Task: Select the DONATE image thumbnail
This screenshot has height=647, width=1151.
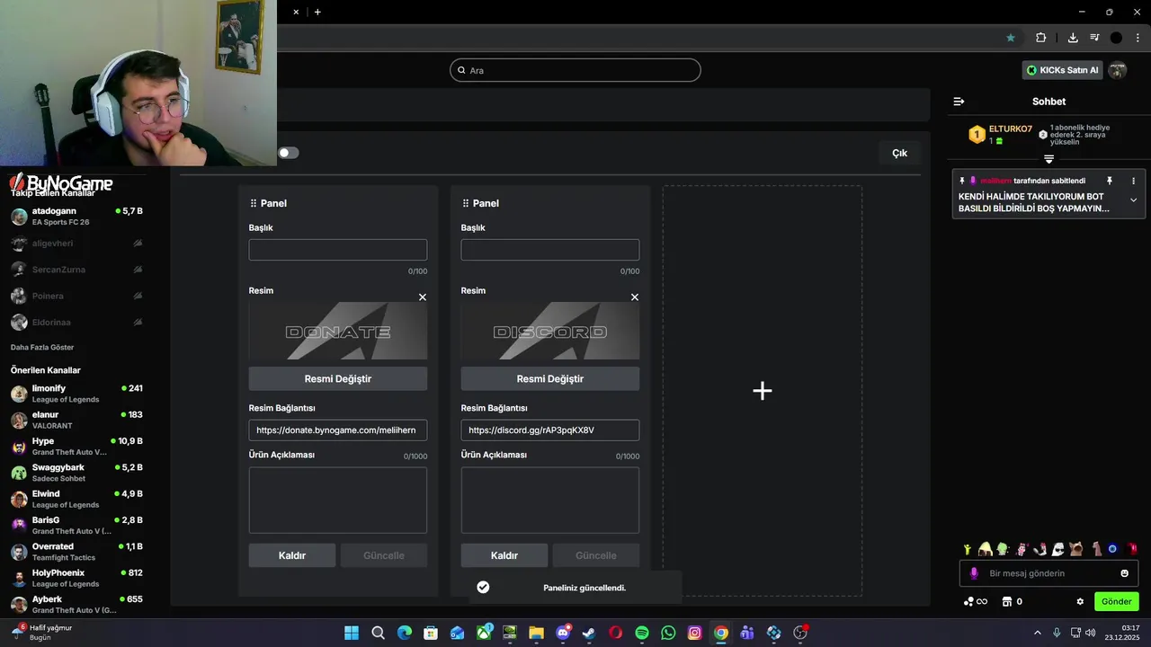Action: [338, 331]
